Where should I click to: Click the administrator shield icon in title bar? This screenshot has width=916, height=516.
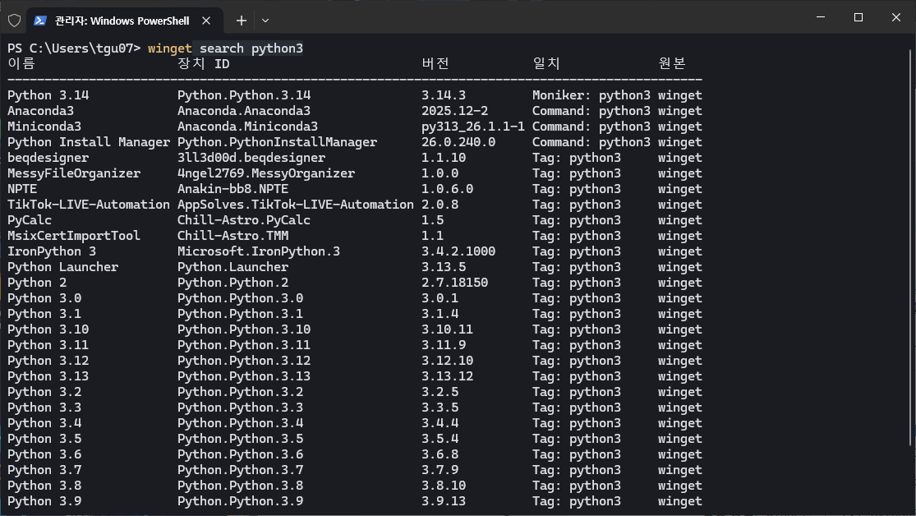point(14,21)
